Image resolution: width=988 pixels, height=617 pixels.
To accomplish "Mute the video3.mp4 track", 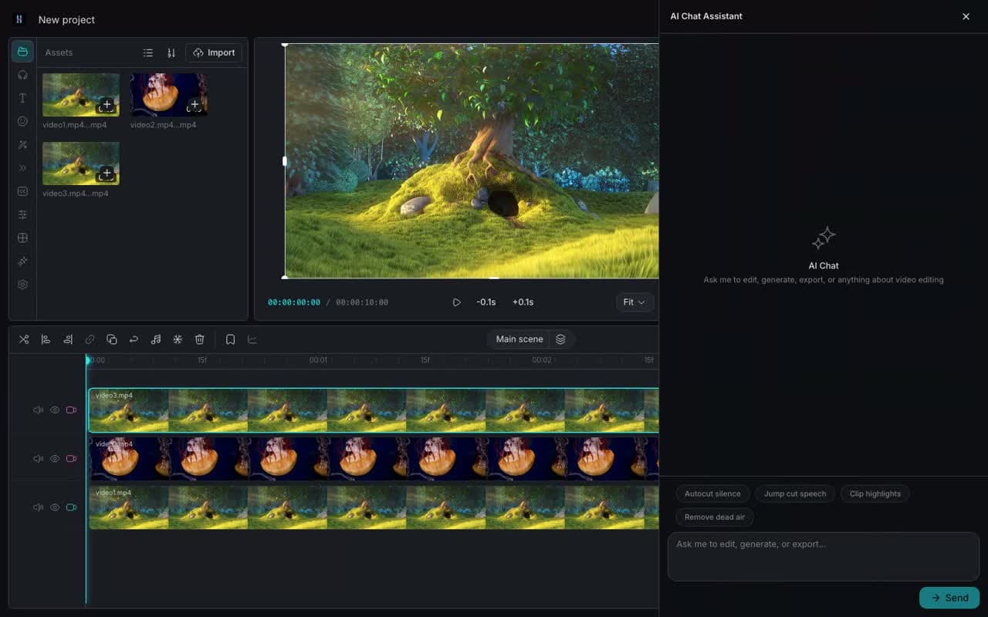I will 38,410.
